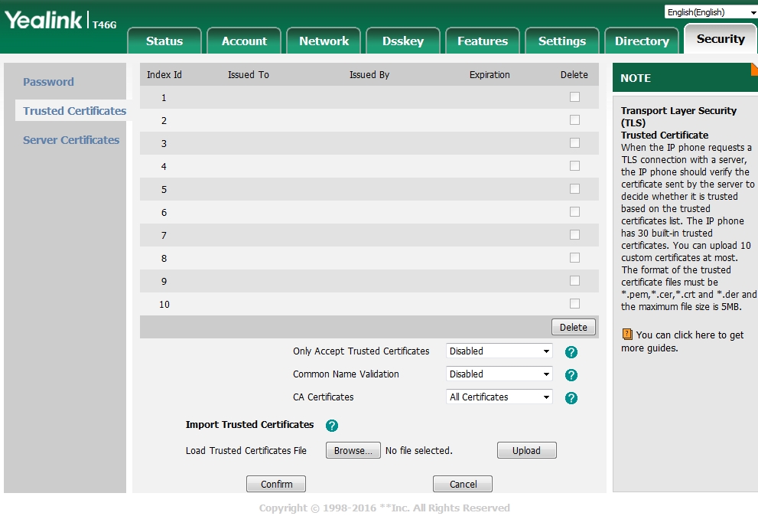Image resolution: width=758 pixels, height=516 pixels.
Task: Expand the Common Name Validation dropdown
Action: pyautogui.click(x=499, y=374)
